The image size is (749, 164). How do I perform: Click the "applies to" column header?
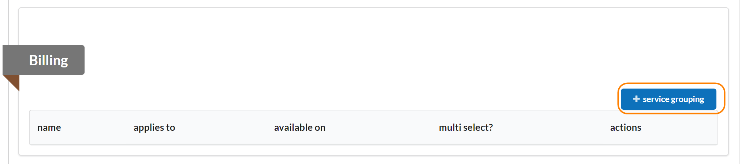coord(154,128)
